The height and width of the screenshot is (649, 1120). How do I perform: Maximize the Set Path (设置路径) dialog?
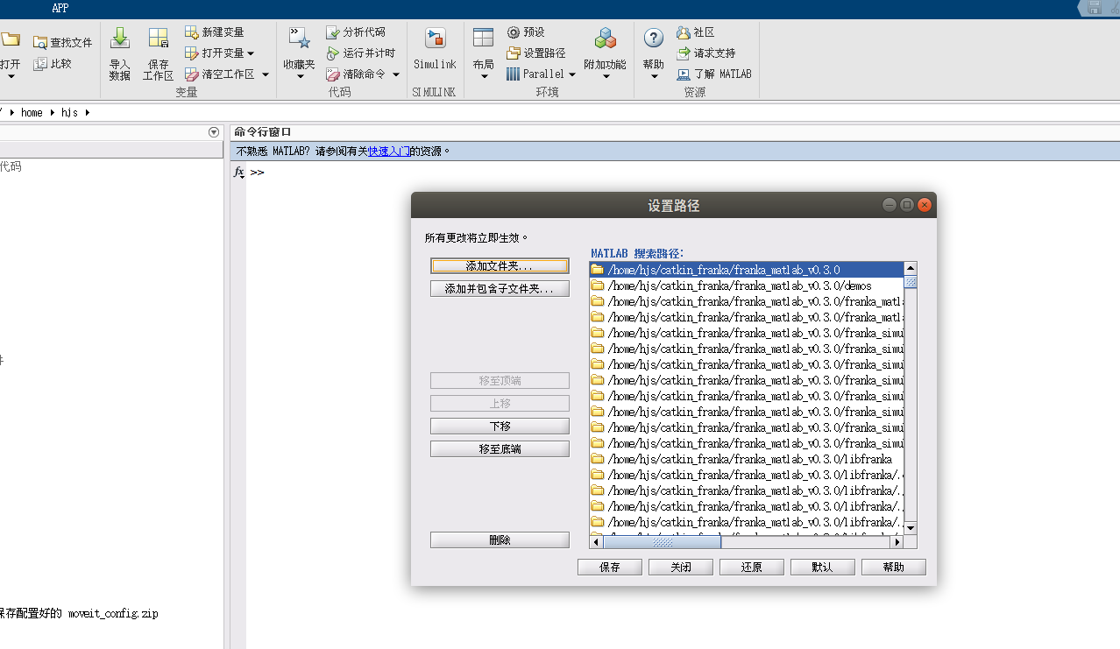(907, 205)
